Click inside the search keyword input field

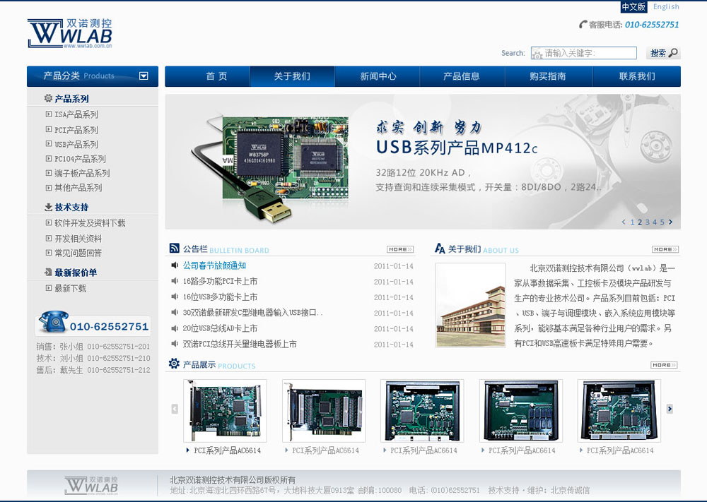point(583,53)
